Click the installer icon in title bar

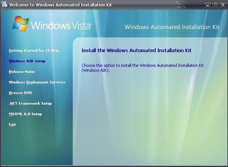5,5
